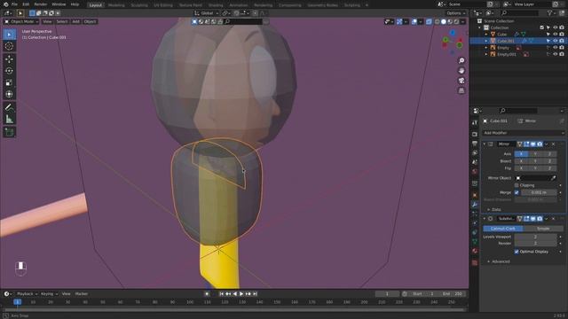The image size is (568, 319).
Task: Toggle the camera view icon
Action: (x=461, y=81)
